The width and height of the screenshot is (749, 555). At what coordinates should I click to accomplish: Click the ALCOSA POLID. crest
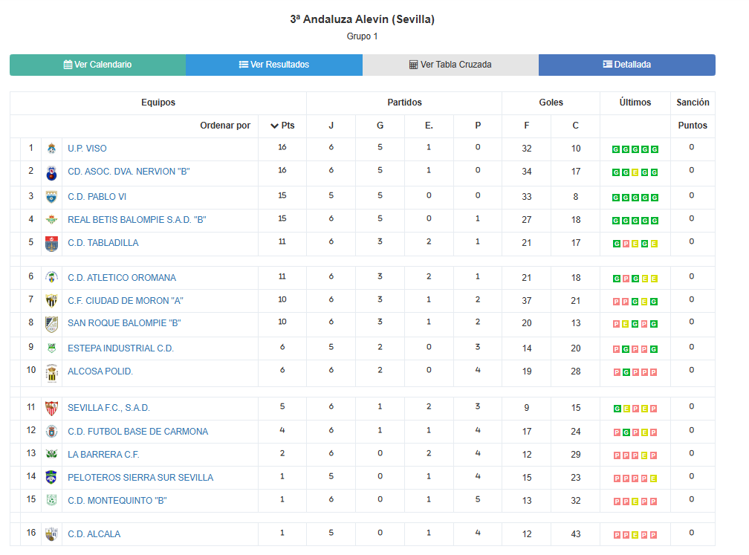(x=51, y=373)
